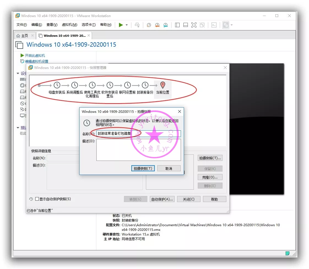Image resolution: width=309 pixels, height=269 pixels.
Task: Enter full screen mode via toolbar icon
Action: (194, 25)
